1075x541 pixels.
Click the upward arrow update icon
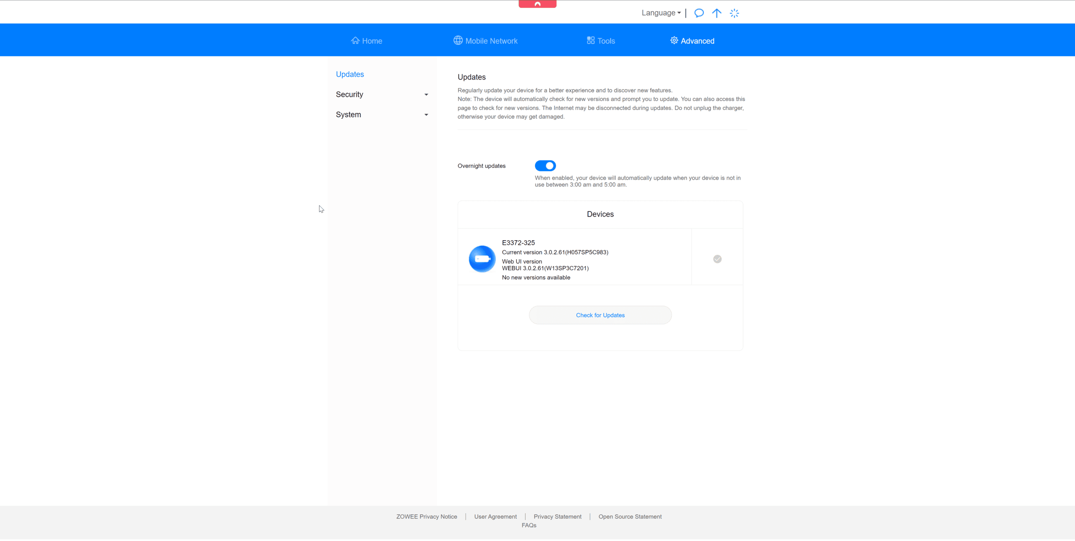pos(716,13)
